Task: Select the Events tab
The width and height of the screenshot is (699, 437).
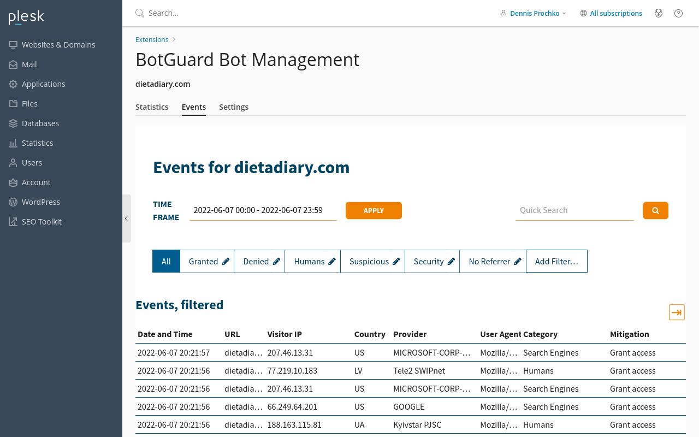Action: point(194,107)
